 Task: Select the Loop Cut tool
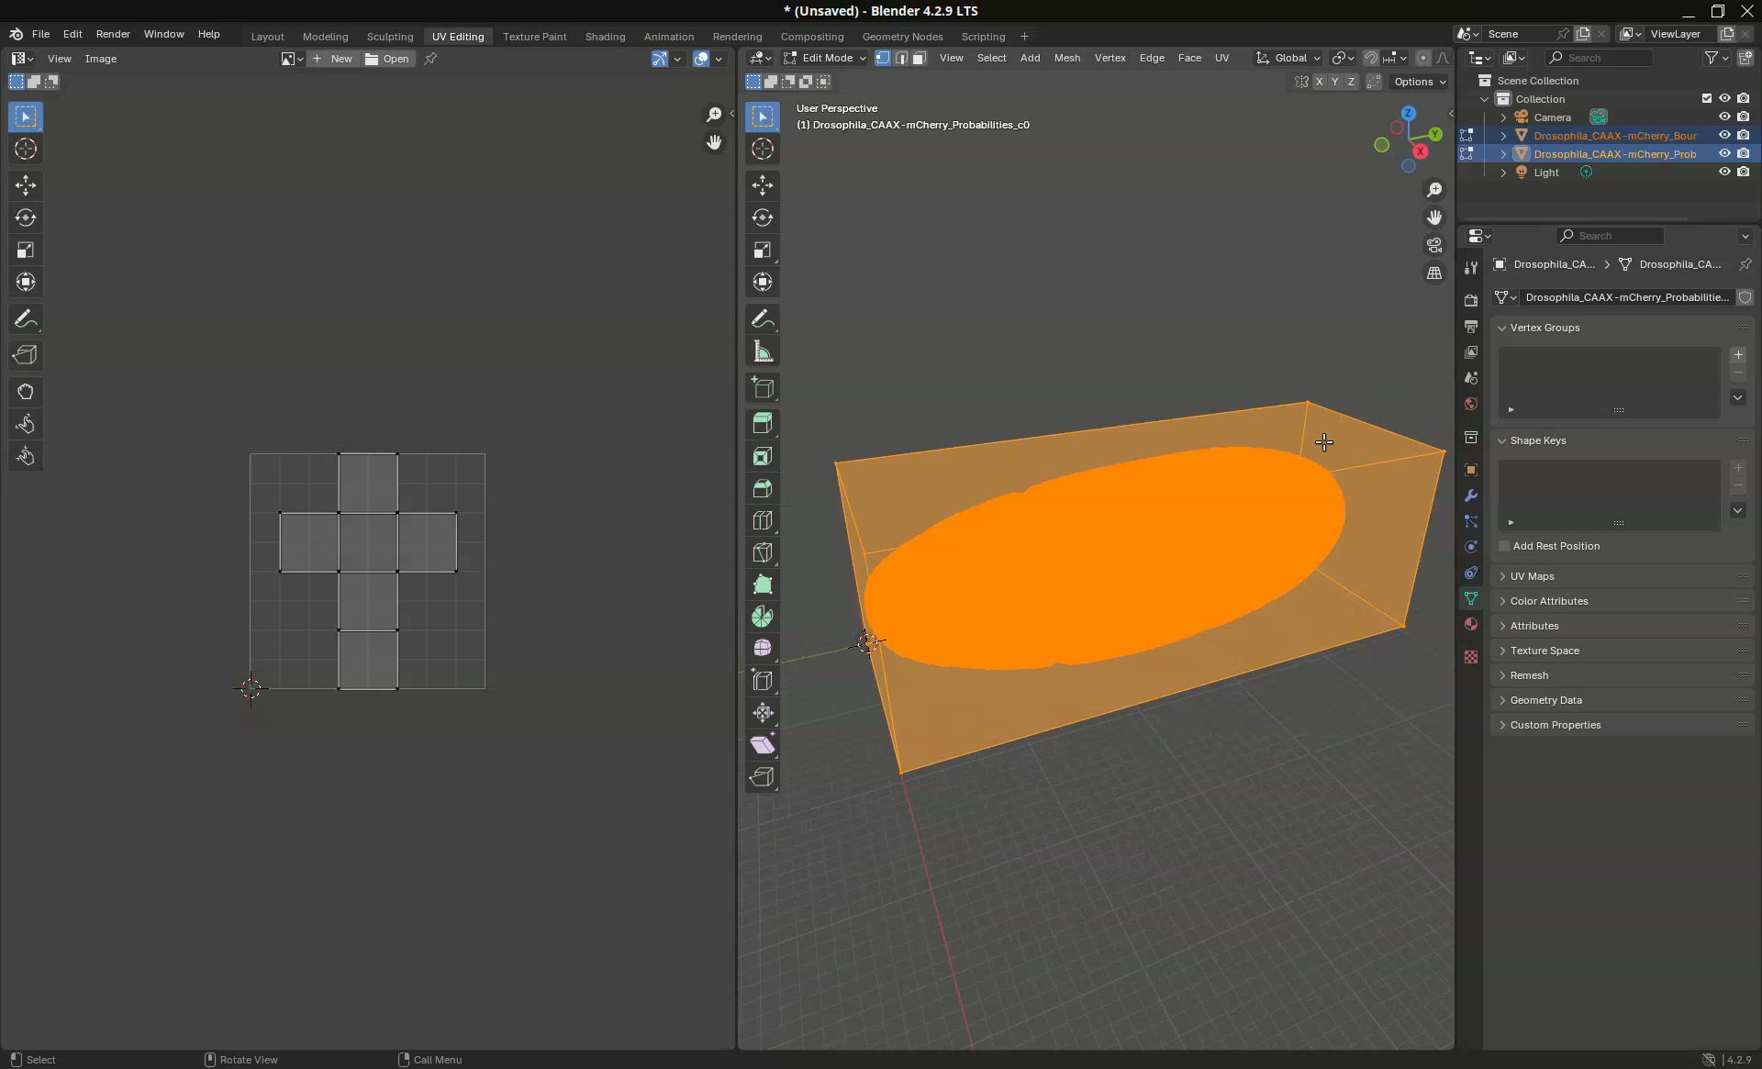click(x=762, y=520)
